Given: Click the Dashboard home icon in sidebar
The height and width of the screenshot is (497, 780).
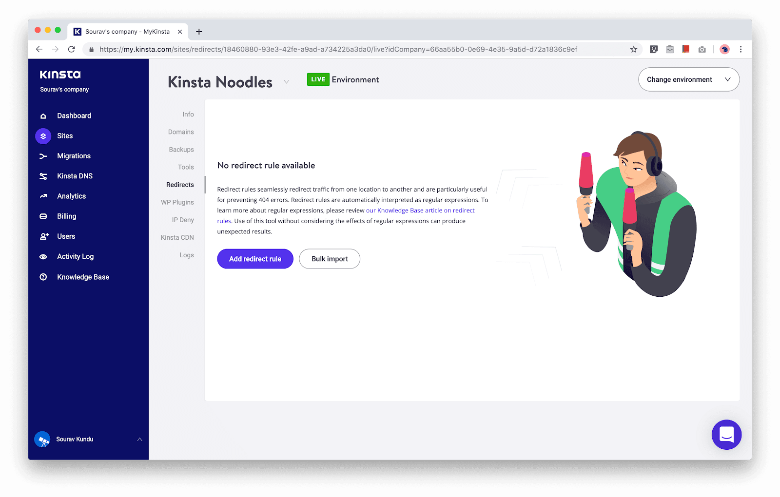Looking at the screenshot, I should pyautogui.click(x=43, y=116).
